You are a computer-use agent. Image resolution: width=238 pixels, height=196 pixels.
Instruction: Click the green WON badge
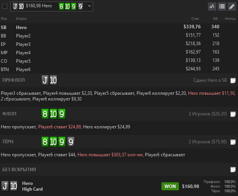[170, 186]
